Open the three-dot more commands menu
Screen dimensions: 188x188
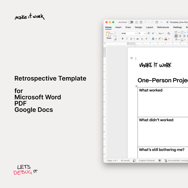(161, 22)
